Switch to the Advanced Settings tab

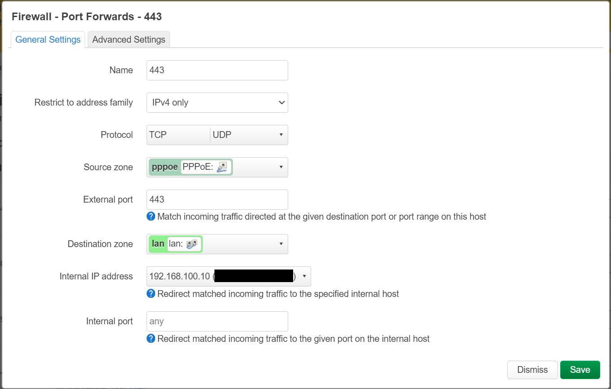click(x=129, y=39)
